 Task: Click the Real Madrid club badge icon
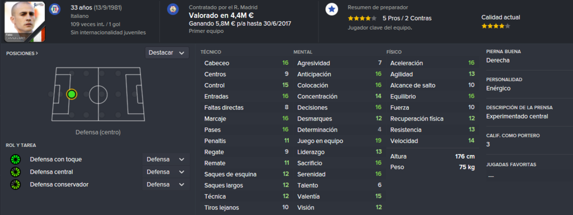173,9
